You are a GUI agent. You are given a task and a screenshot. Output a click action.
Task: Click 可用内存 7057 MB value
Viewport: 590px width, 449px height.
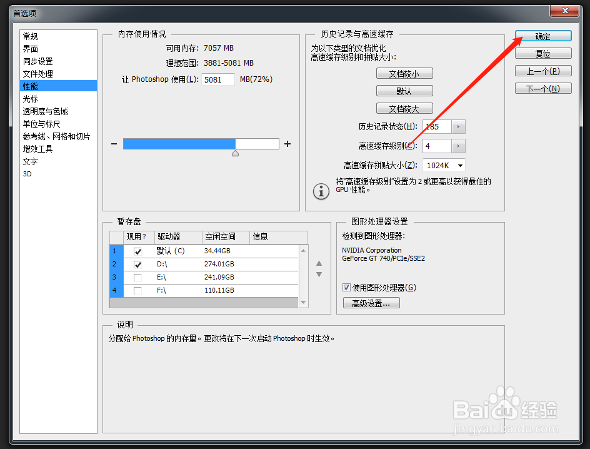click(219, 48)
